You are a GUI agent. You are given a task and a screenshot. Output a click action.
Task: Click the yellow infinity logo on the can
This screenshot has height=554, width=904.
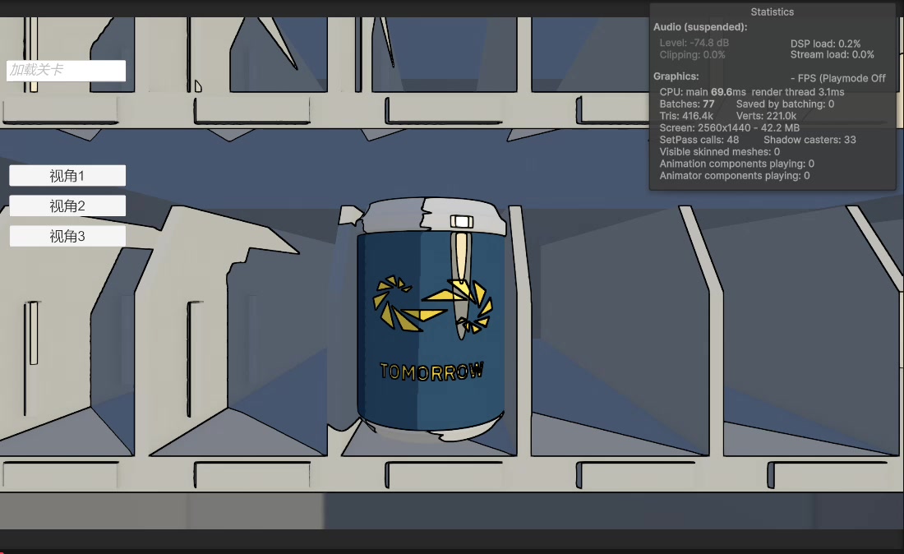pos(431,305)
